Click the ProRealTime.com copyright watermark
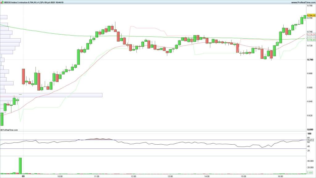316x178 pixels. point(9,130)
